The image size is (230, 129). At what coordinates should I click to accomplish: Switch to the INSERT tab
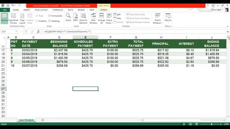tap(27, 10)
